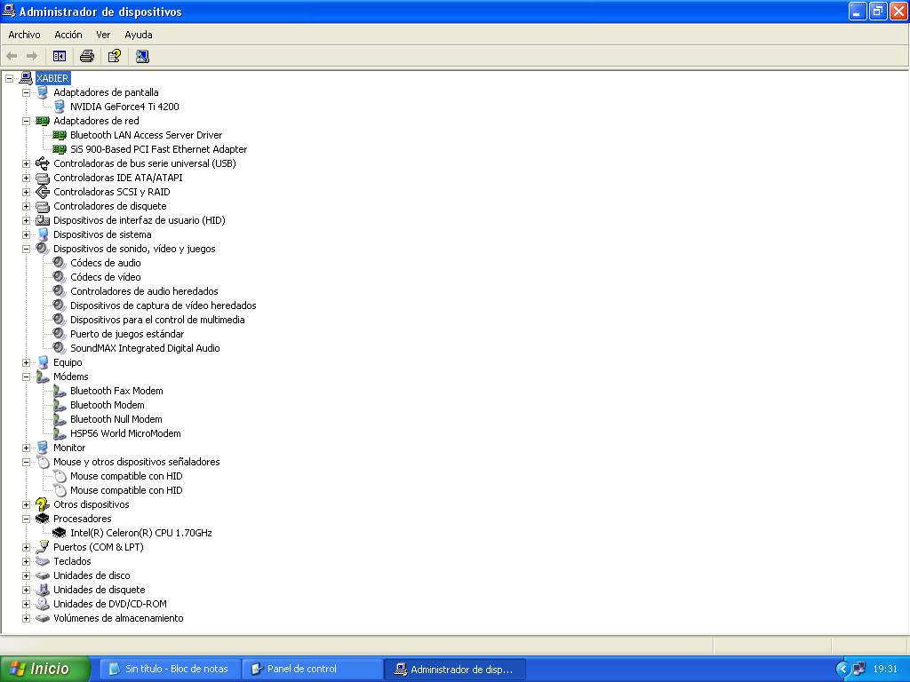Select Puerto de juegos estándar
Screen dimensions: 910x682
[x=127, y=334]
